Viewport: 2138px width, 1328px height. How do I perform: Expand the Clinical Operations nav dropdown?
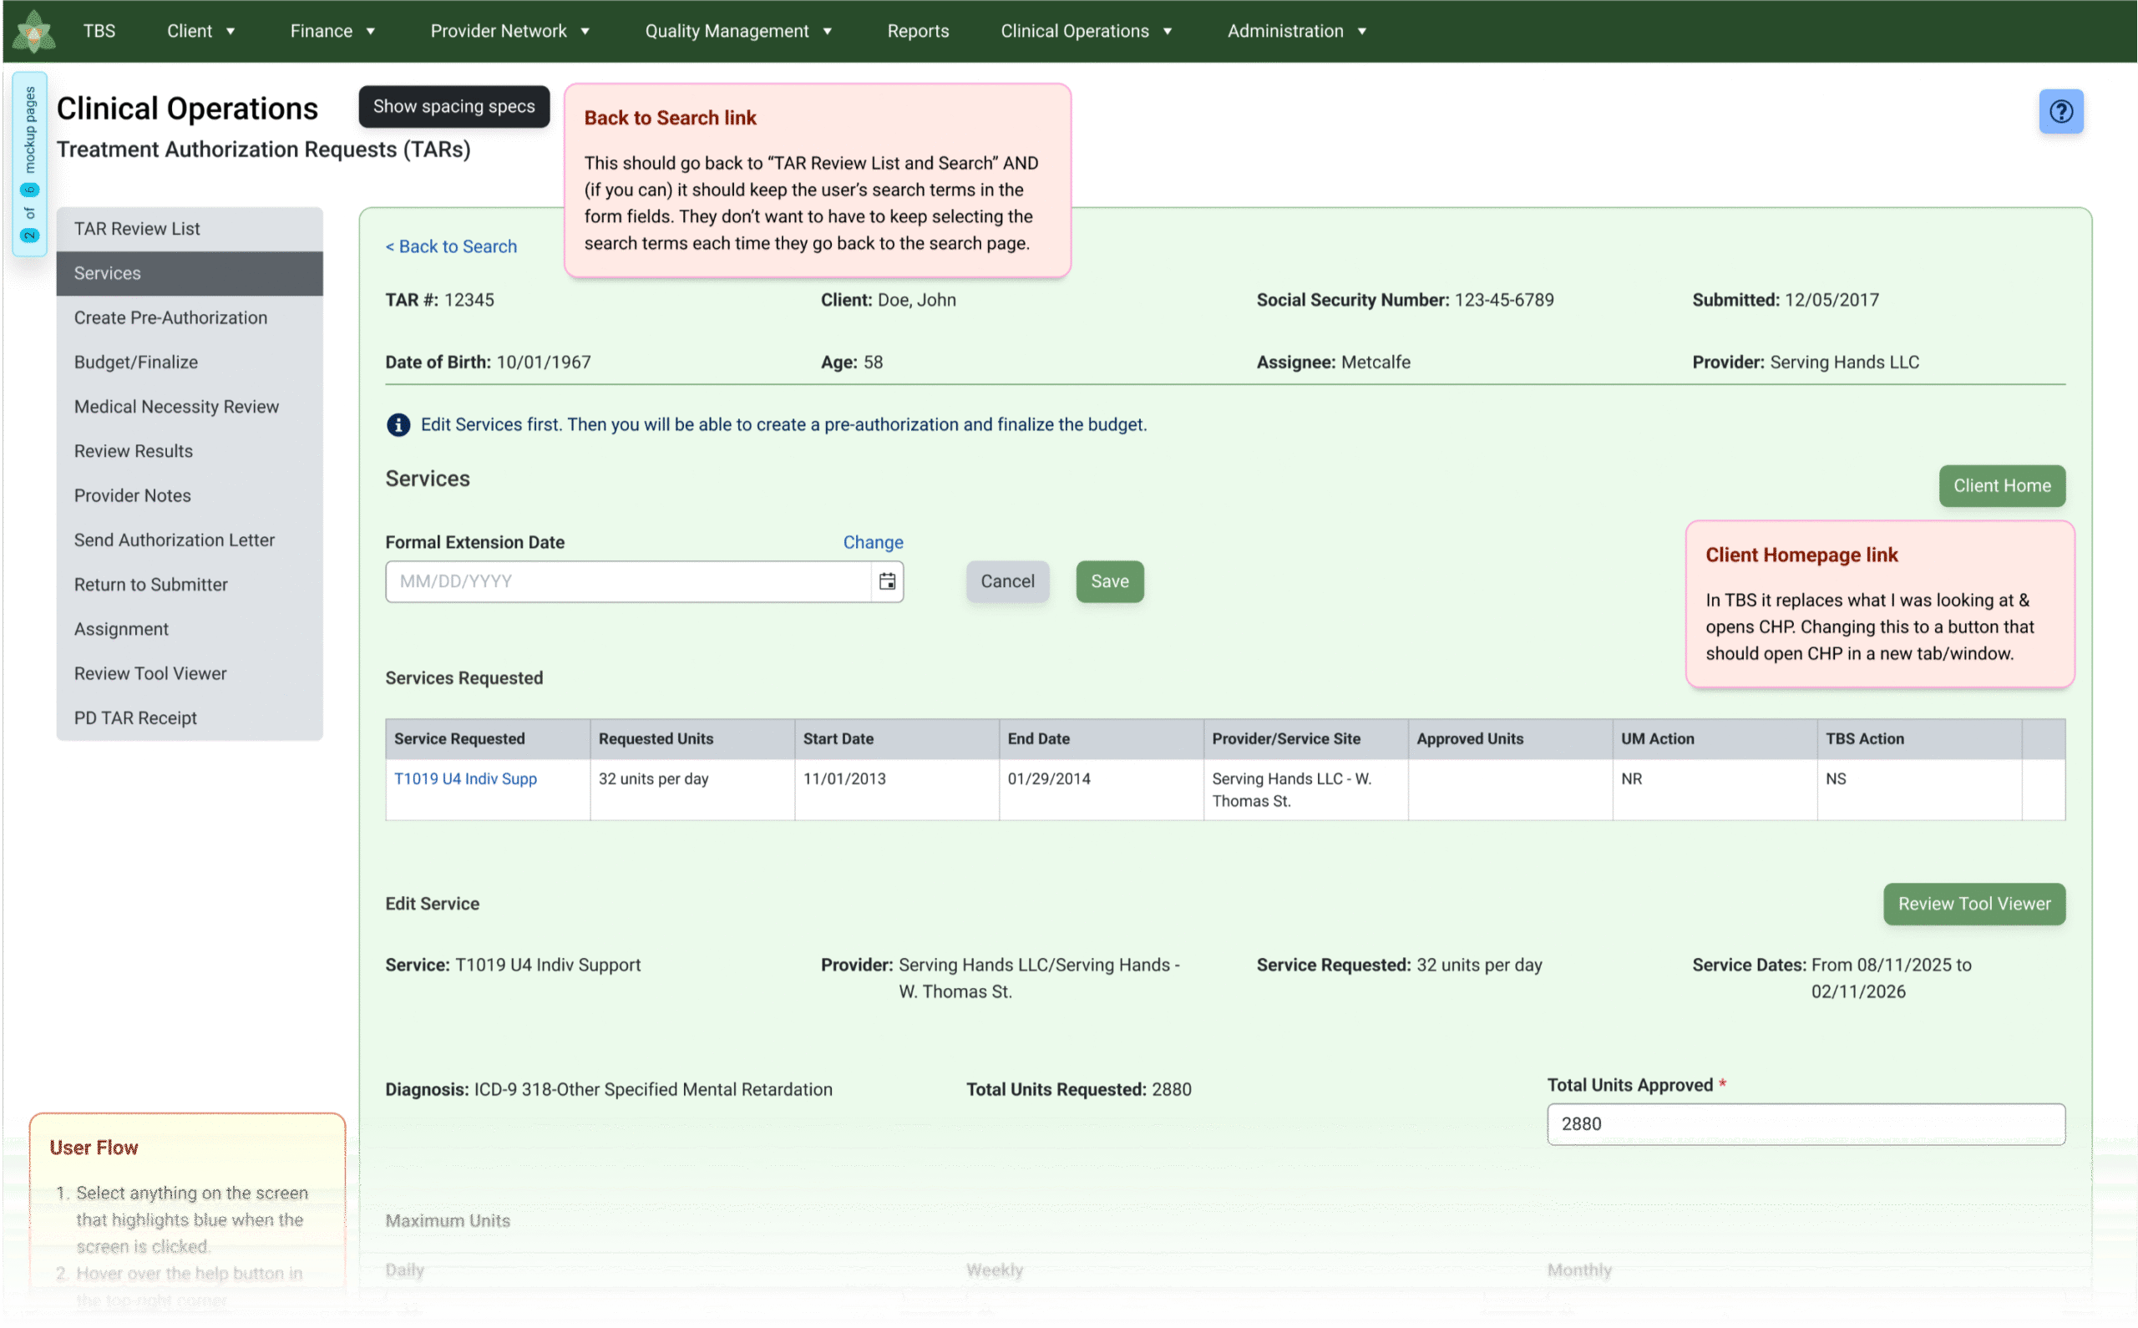[x=1087, y=31]
